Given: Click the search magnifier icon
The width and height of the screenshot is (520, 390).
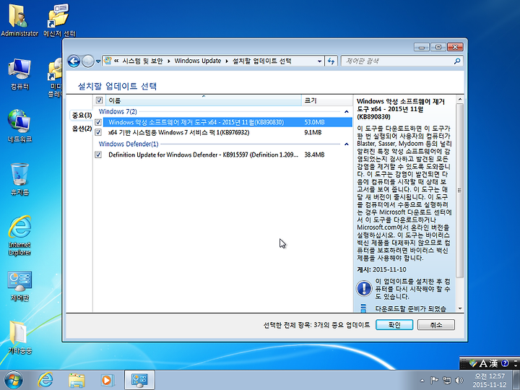Looking at the screenshot, I should click(457, 61).
